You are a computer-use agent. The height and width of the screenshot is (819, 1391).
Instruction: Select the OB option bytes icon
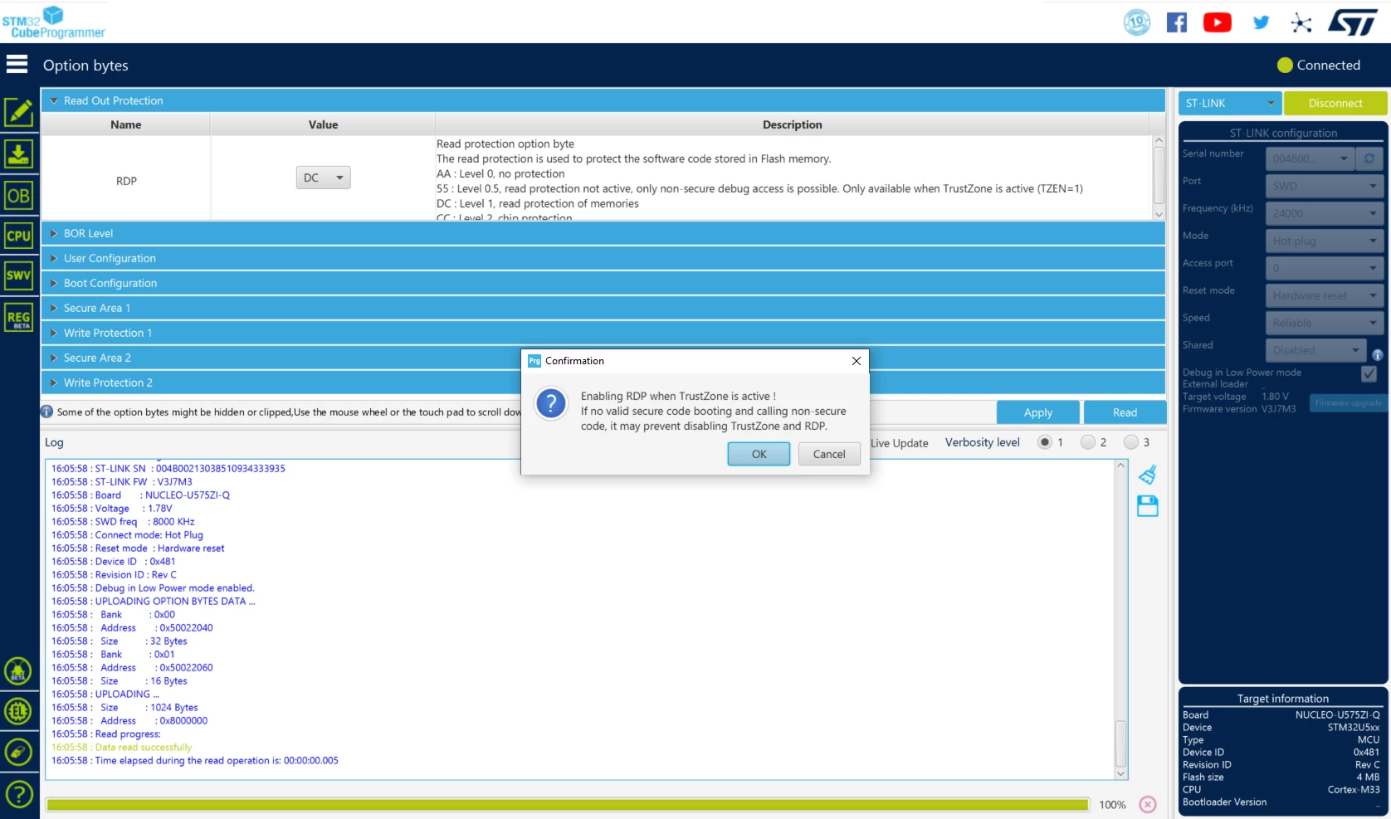click(19, 196)
